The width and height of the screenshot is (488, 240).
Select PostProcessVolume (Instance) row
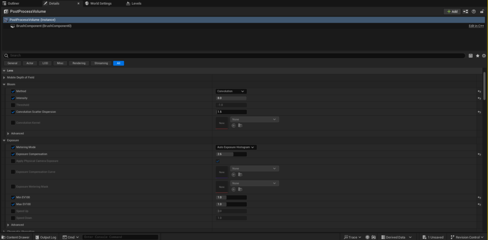[244, 20]
